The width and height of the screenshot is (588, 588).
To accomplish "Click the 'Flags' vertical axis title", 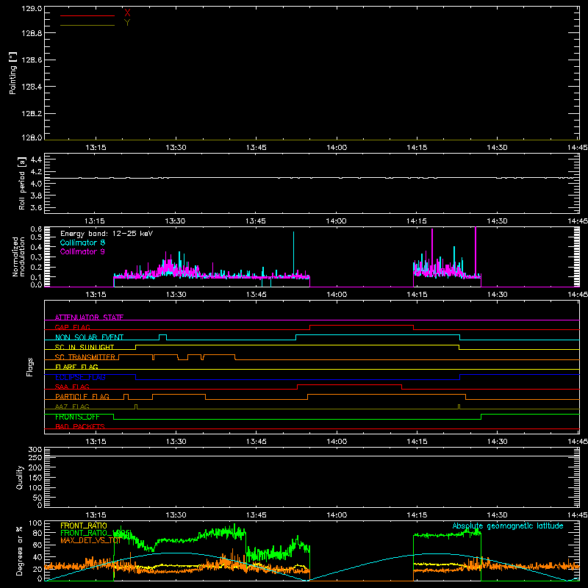I will (x=30, y=367).
